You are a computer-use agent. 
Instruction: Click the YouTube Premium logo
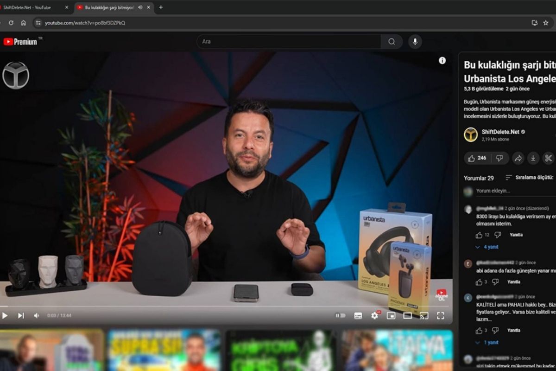(21, 42)
